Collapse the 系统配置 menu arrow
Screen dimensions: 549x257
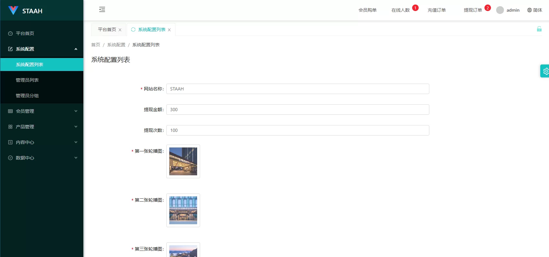[x=76, y=49]
